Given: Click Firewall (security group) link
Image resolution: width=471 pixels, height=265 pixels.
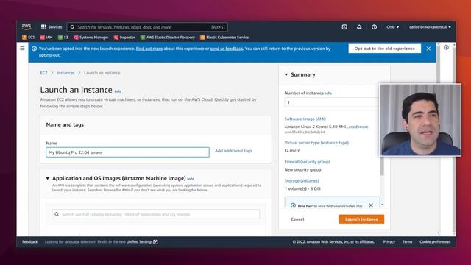Looking at the screenshot, I should pyautogui.click(x=308, y=162).
